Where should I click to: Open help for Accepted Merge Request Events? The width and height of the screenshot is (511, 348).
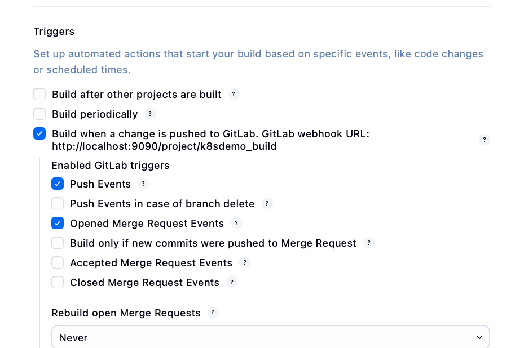[245, 262]
